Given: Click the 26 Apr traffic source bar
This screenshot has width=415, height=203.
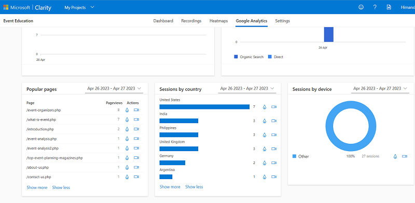Looking at the screenshot, I should click(329, 34).
